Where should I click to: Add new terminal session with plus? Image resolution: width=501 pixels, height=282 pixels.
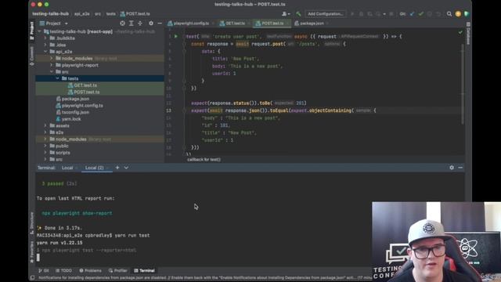[117, 168]
